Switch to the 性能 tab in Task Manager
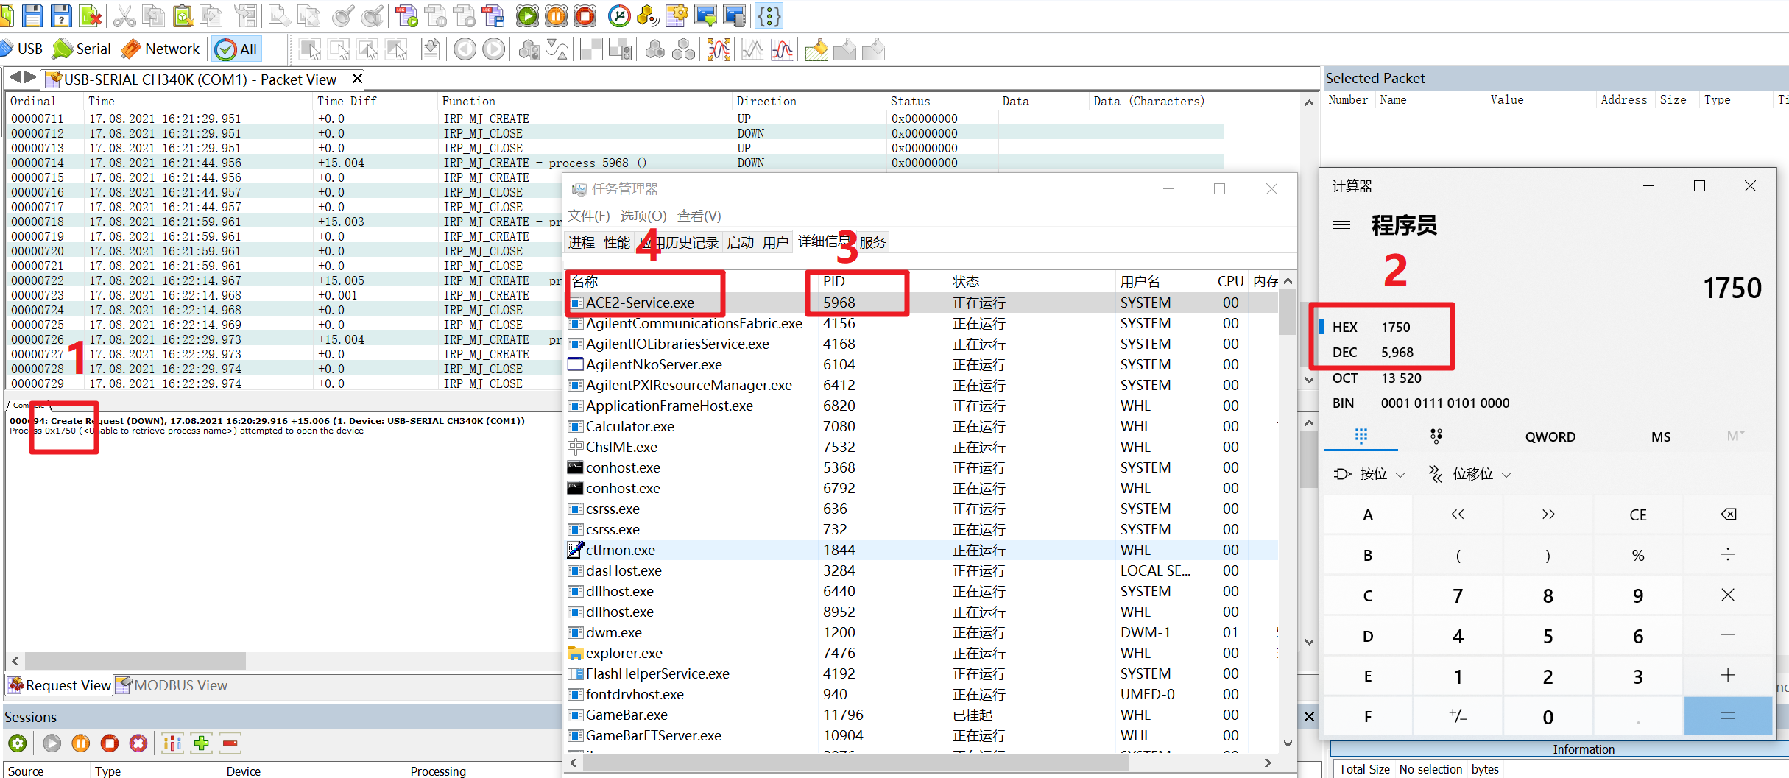Screen dimensions: 1789x778 (x=617, y=242)
